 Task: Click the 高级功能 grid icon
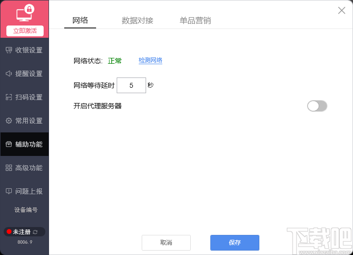(x=9, y=168)
